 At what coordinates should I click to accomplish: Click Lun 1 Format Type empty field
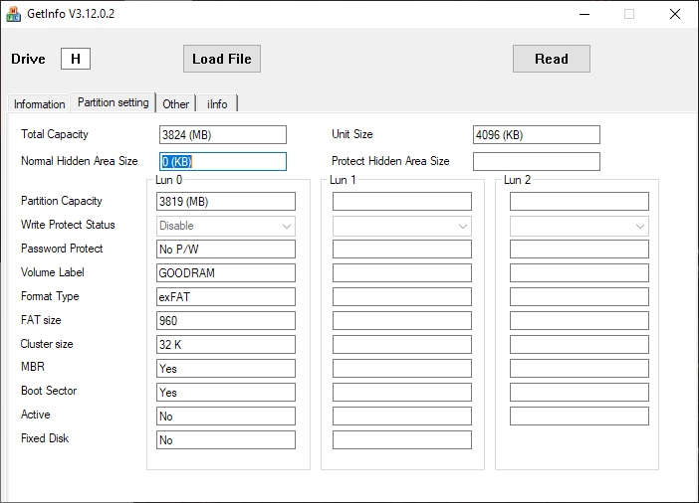click(x=401, y=296)
